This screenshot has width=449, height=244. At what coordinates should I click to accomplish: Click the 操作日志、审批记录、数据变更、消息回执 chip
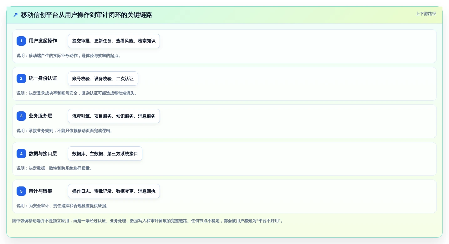(114, 191)
